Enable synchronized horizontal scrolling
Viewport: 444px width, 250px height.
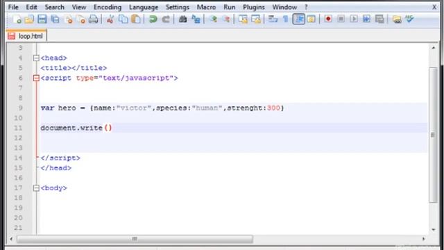tap(256, 19)
